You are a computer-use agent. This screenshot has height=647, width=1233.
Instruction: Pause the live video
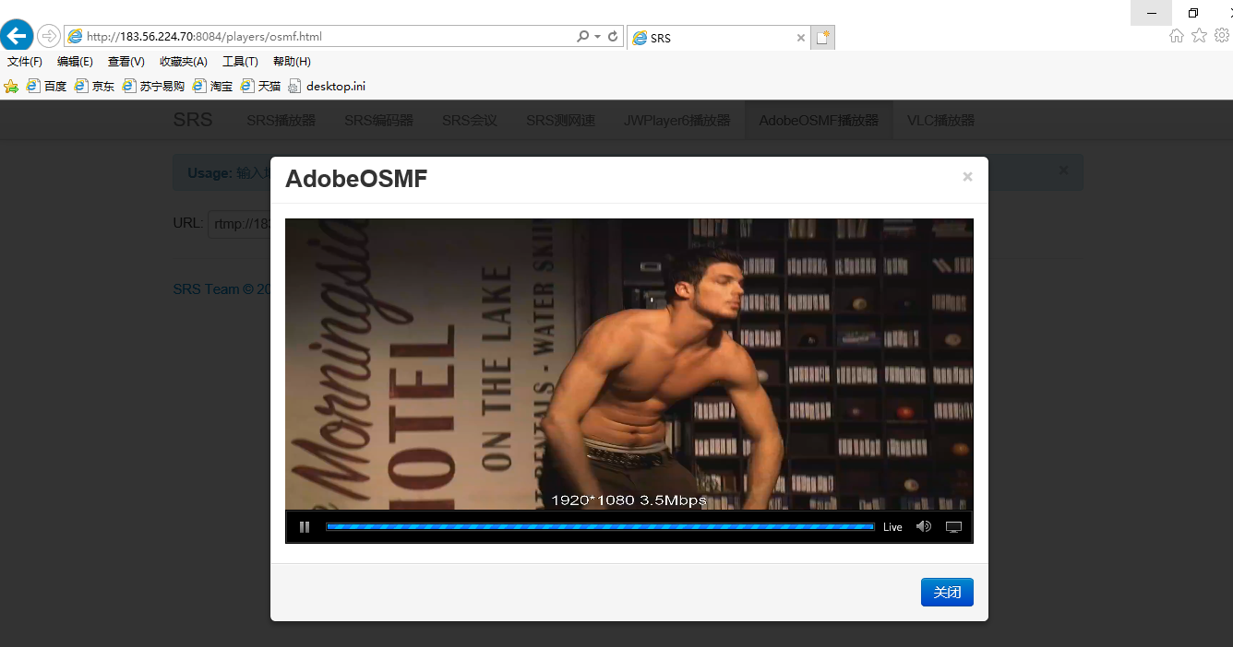(x=305, y=527)
